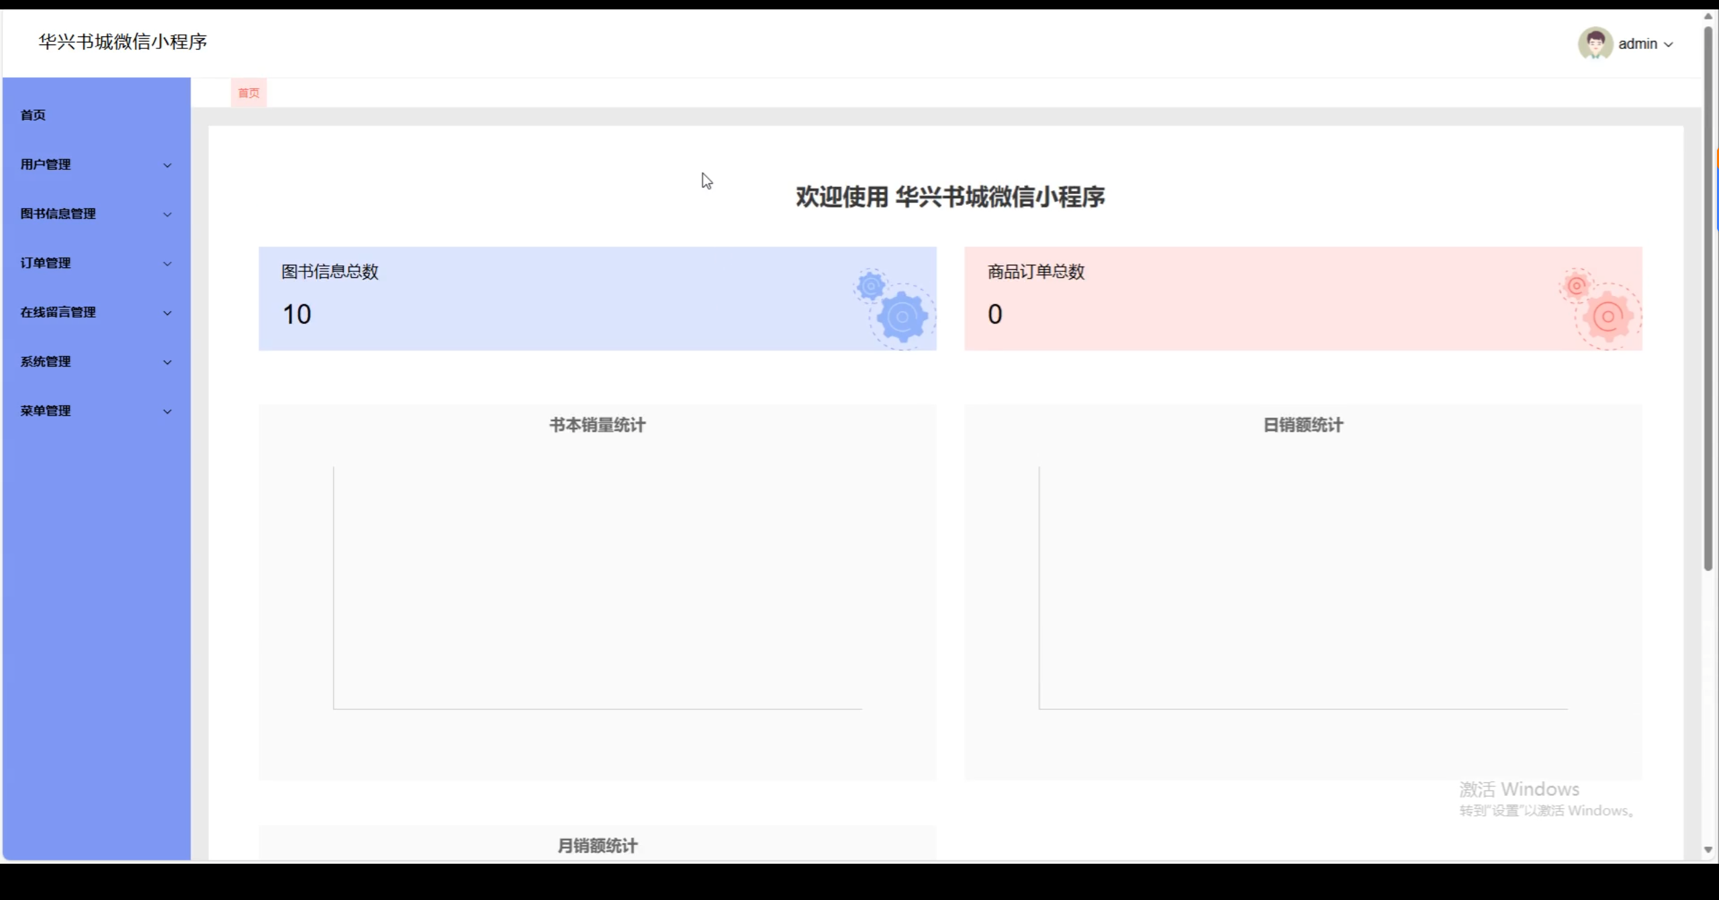1719x900 pixels.
Task: Expand the 在线留言管理 chevron
Action: 167,313
